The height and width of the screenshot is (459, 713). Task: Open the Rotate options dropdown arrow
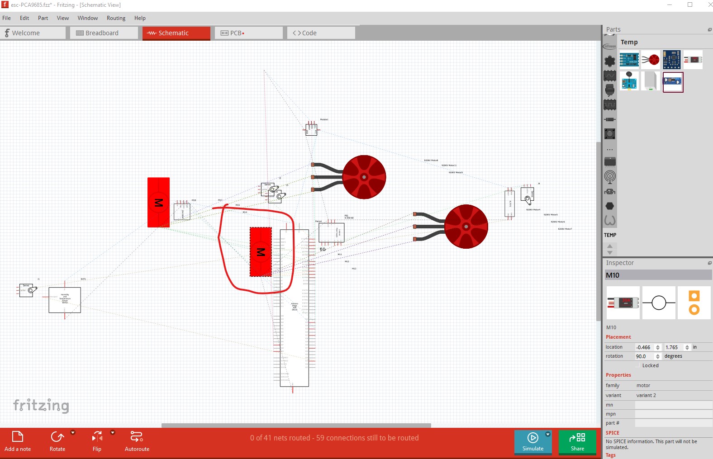[73, 433]
